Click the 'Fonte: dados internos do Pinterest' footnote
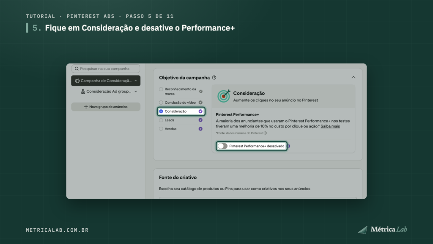Screen dimensions: 433x244 pos(239,133)
